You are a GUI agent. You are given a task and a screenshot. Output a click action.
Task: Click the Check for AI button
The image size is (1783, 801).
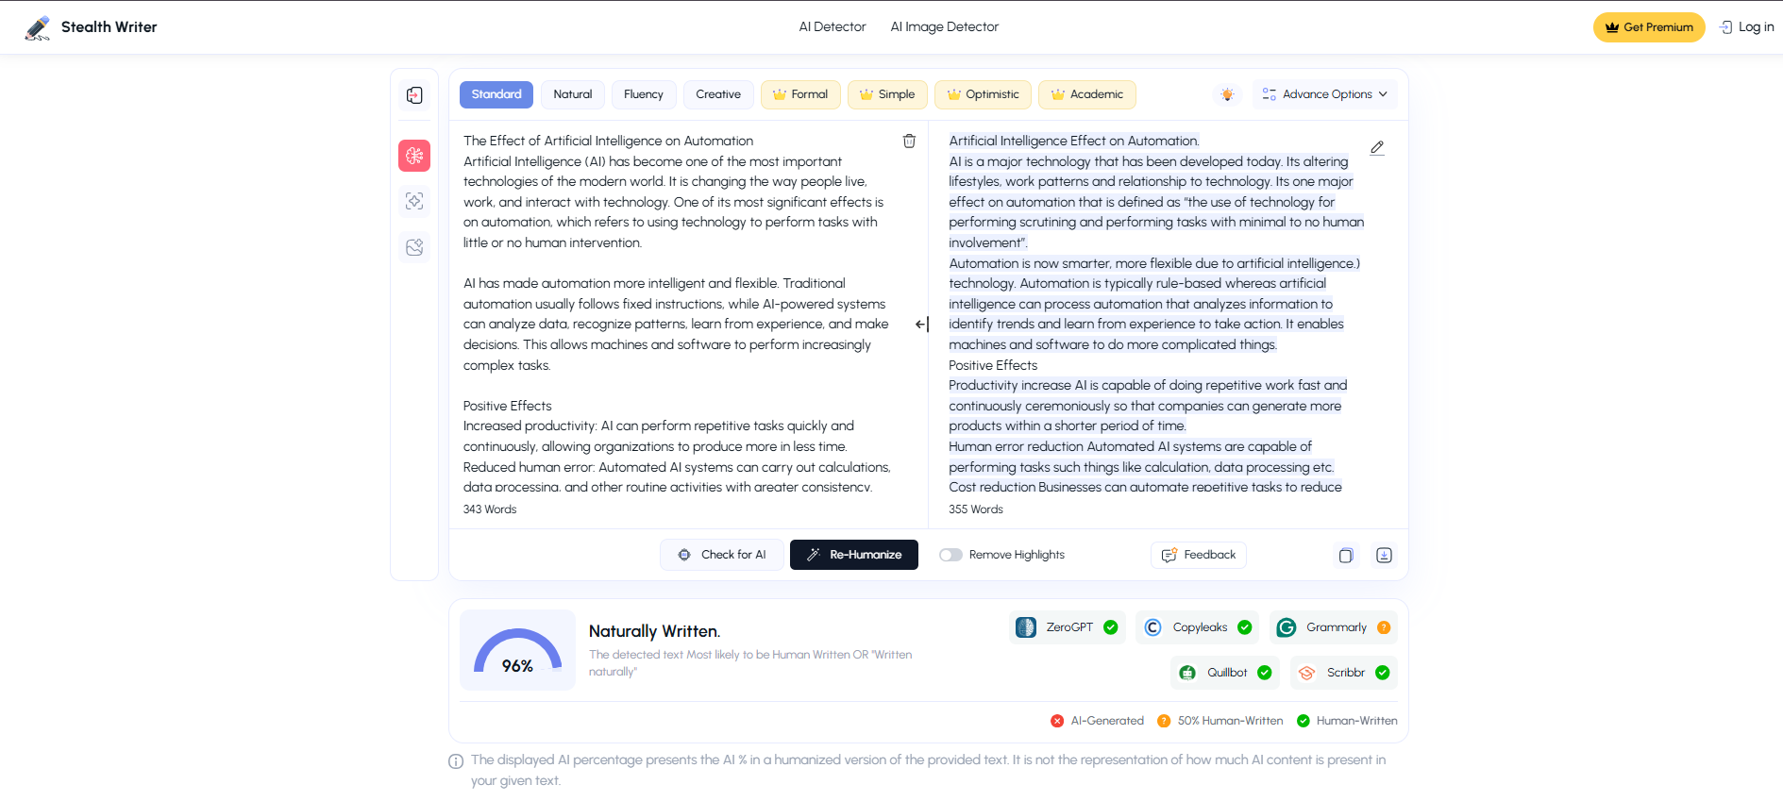click(x=721, y=555)
